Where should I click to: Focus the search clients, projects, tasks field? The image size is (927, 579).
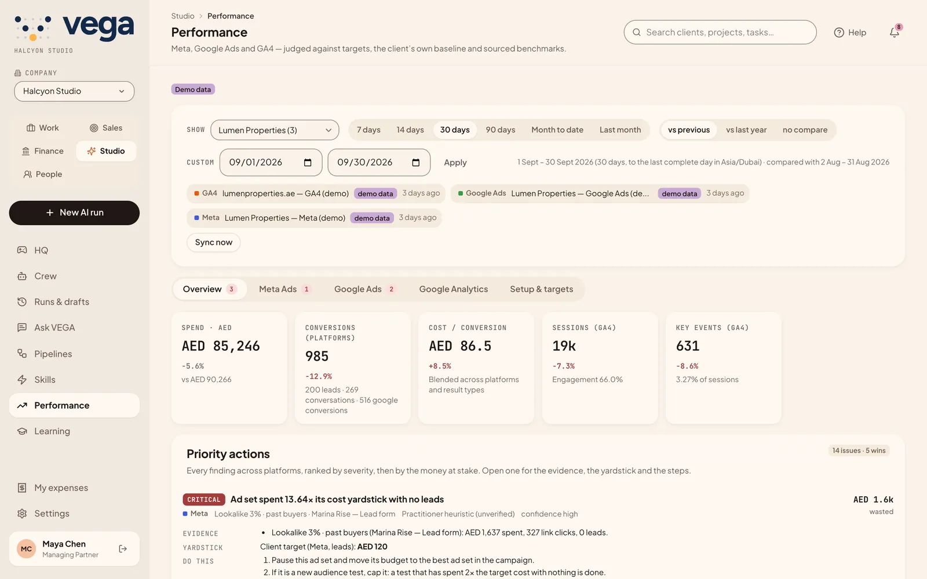coord(720,32)
